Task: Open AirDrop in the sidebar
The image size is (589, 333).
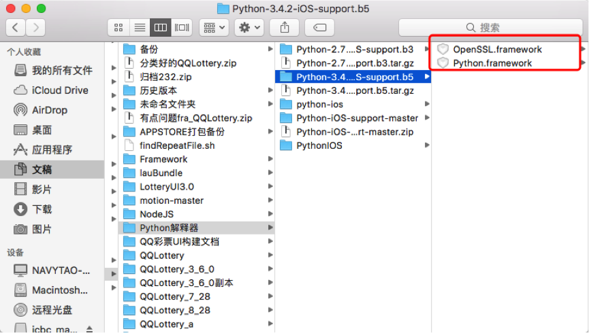Action: tap(52, 110)
